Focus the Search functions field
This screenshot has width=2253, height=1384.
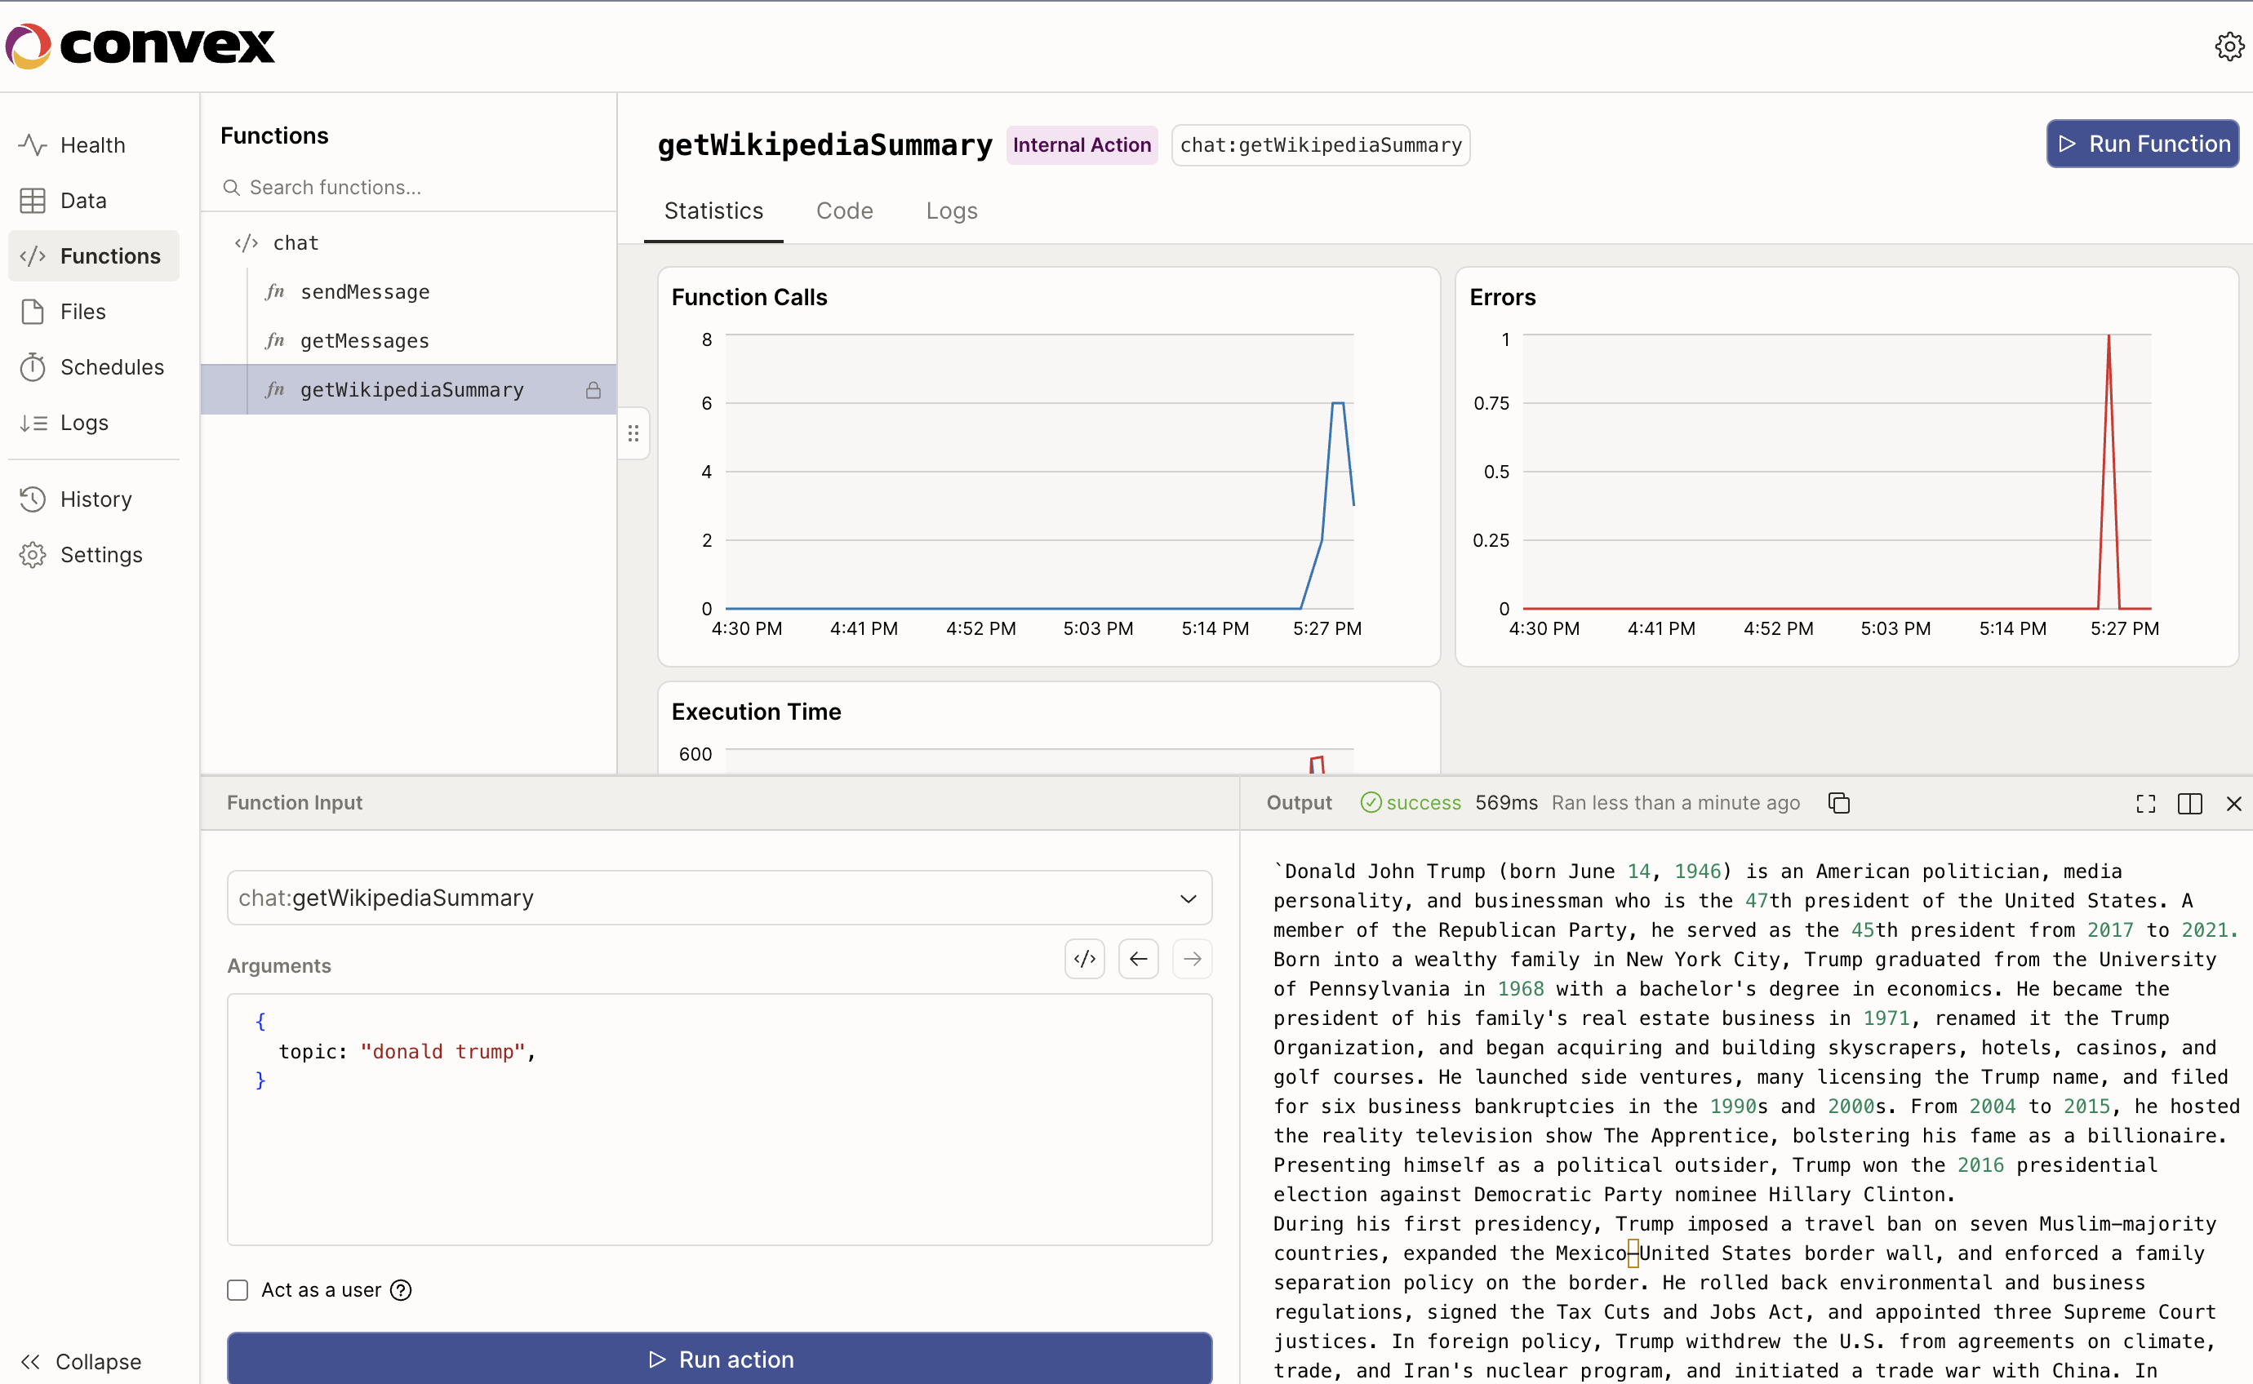click(x=408, y=188)
